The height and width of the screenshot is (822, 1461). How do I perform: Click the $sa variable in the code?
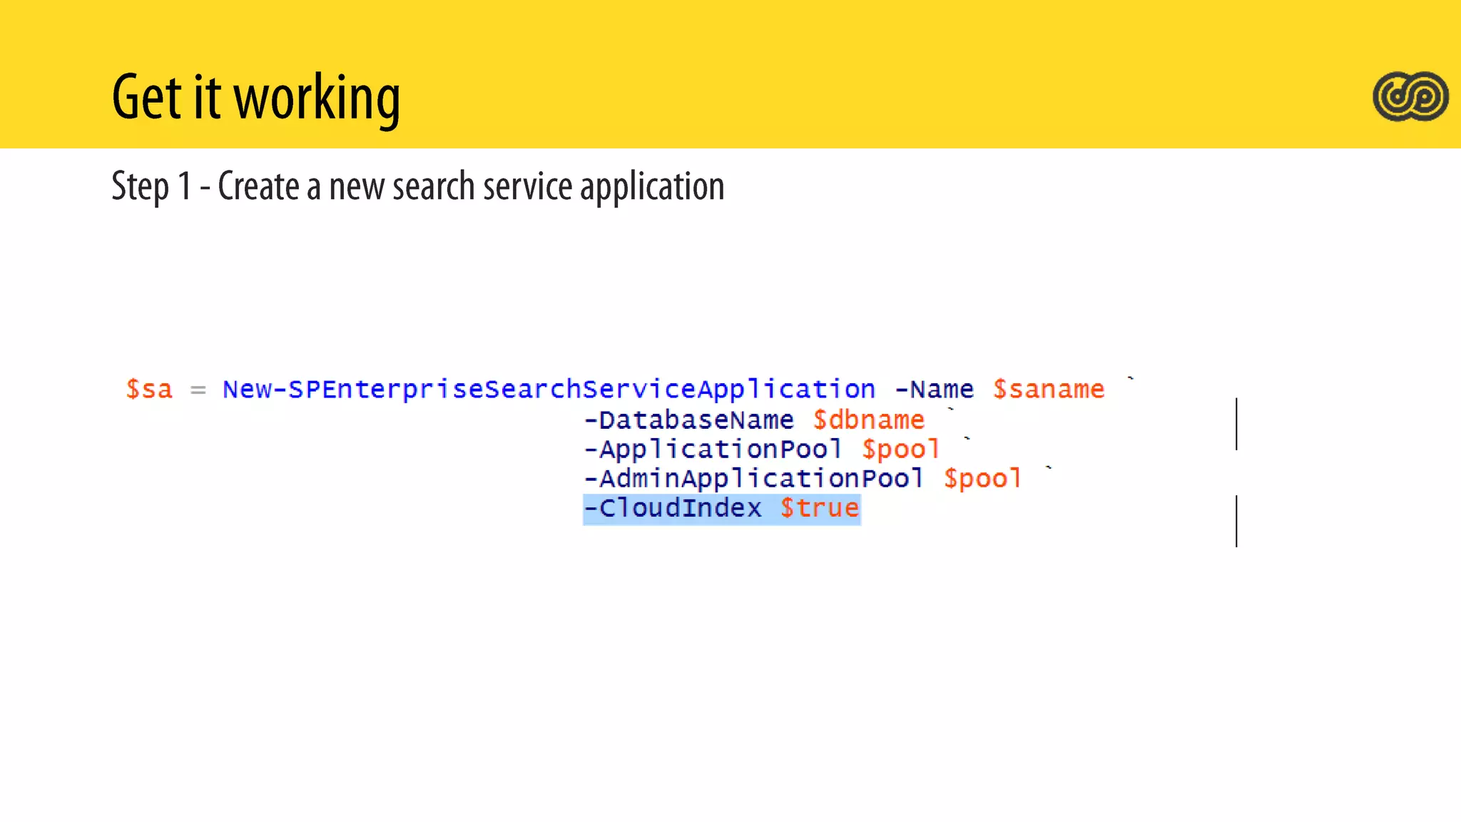coord(149,390)
